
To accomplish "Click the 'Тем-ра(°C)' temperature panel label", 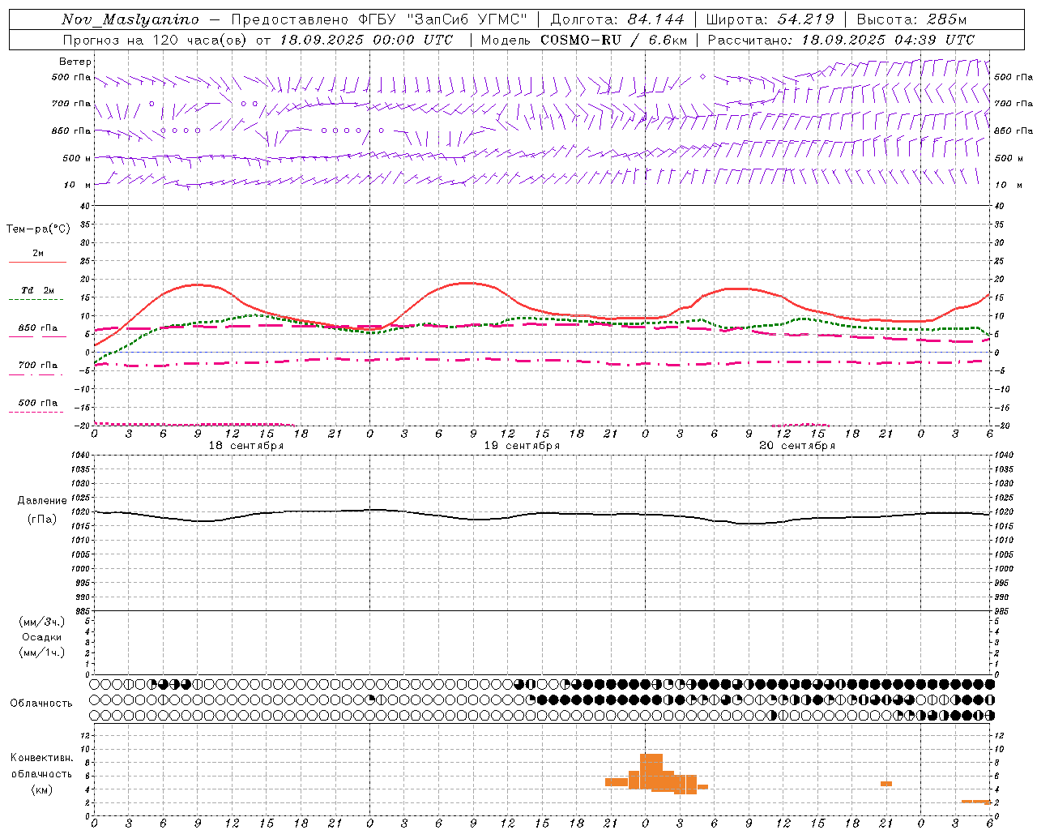I will (x=38, y=229).
